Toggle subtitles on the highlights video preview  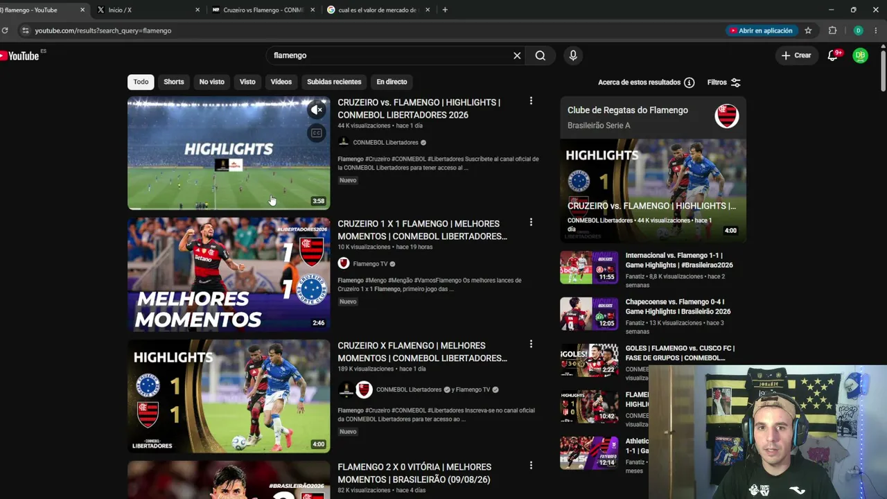(x=317, y=133)
